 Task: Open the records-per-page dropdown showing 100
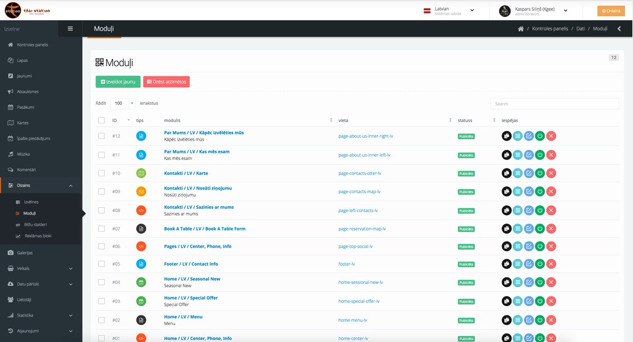[123, 103]
